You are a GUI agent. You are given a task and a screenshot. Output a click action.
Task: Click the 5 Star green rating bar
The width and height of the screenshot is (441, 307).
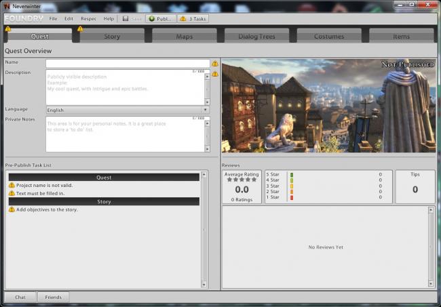tap(292, 175)
